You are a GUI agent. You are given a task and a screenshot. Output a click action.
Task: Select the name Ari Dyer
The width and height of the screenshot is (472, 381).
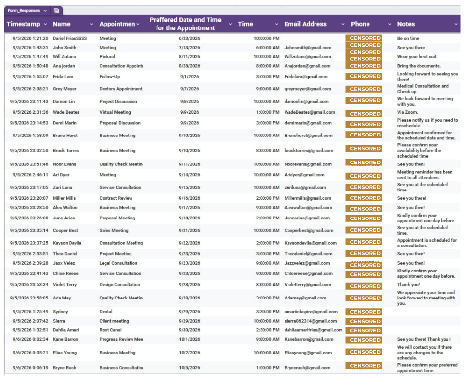coord(61,175)
